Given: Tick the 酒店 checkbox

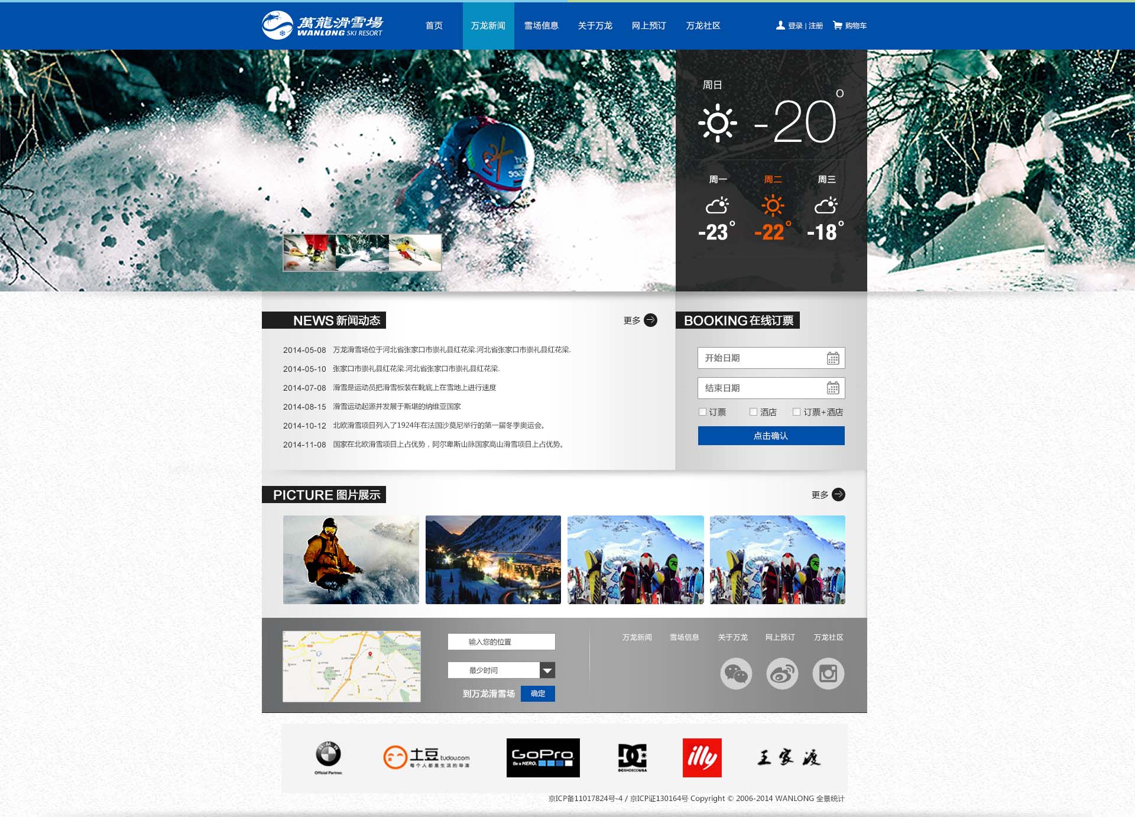Looking at the screenshot, I should pyautogui.click(x=753, y=412).
